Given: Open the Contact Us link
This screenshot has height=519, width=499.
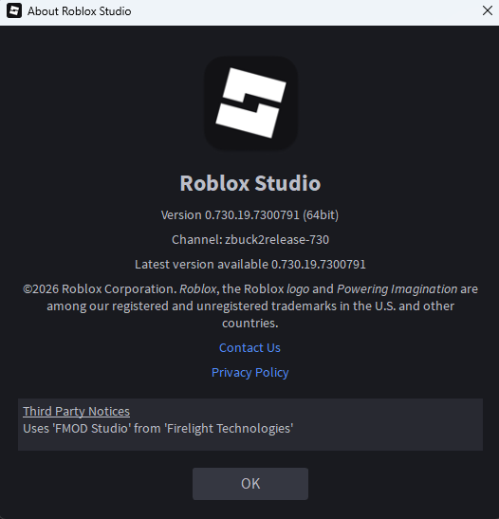Looking at the screenshot, I should pyautogui.click(x=249, y=347).
